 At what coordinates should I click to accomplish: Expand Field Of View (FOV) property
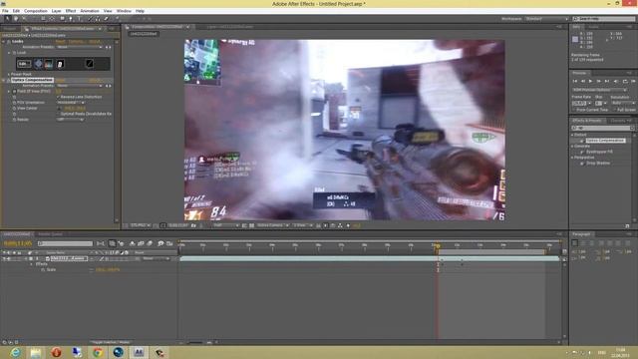point(9,92)
